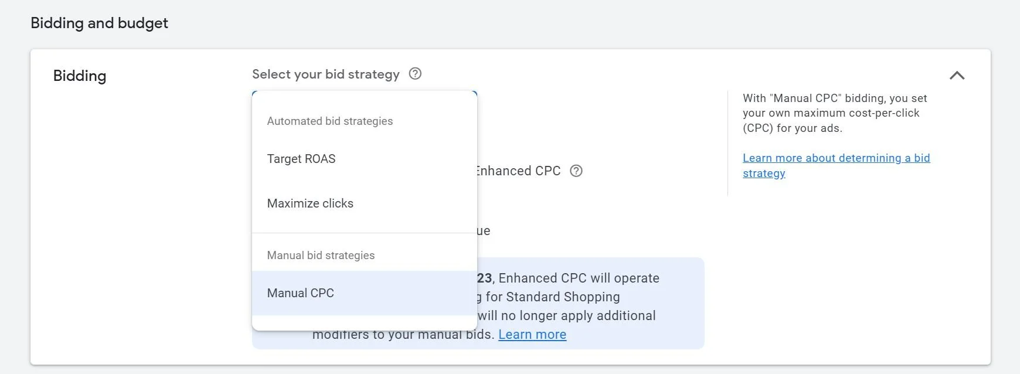Image resolution: width=1020 pixels, height=374 pixels.
Task: Click the Select your bid strategy label
Action: (325, 74)
